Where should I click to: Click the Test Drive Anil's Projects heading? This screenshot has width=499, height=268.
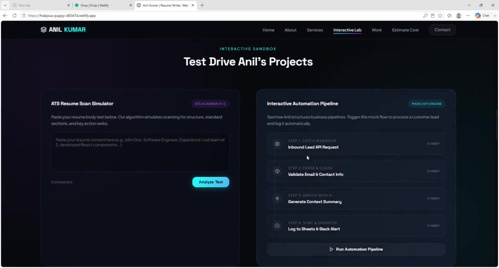[248, 62]
